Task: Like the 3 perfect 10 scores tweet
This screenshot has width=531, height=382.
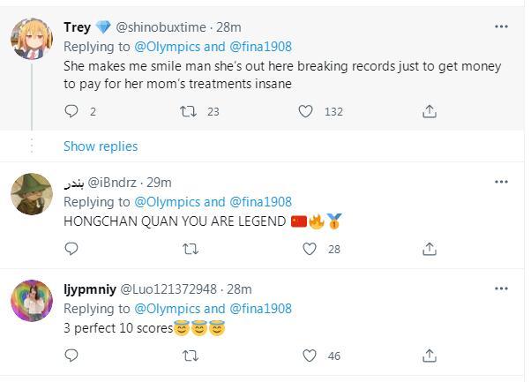Action: click(x=310, y=356)
